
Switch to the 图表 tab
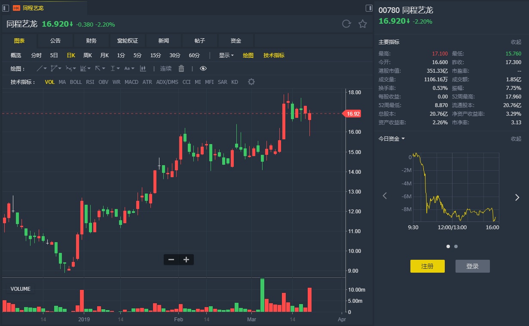pos(19,41)
